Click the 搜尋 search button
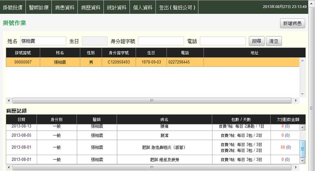This screenshot has height=171, width=315. pos(256,41)
